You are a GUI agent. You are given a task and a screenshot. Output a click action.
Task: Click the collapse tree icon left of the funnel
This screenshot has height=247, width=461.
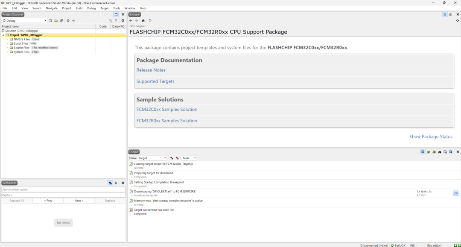pyautogui.click(x=111, y=20)
